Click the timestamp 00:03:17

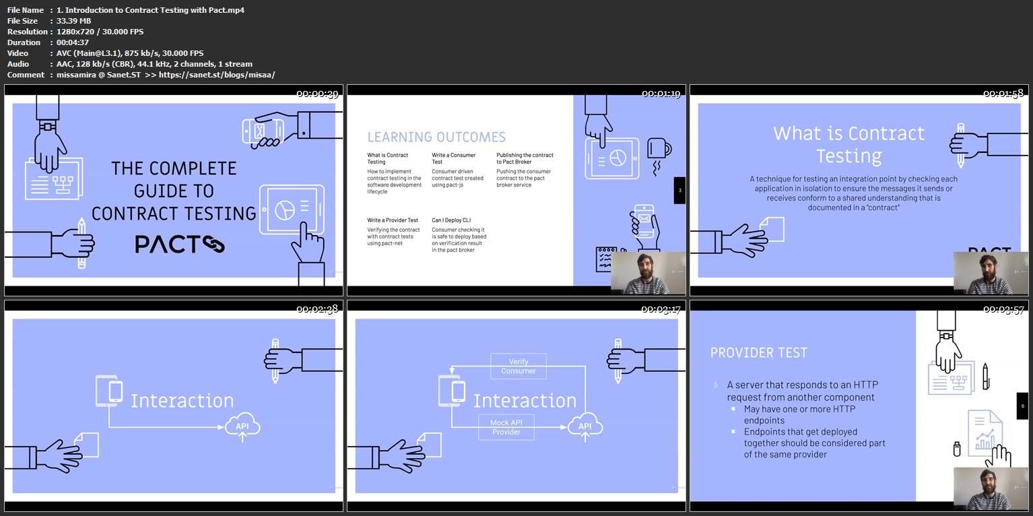pyautogui.click(x=661, y=309)
